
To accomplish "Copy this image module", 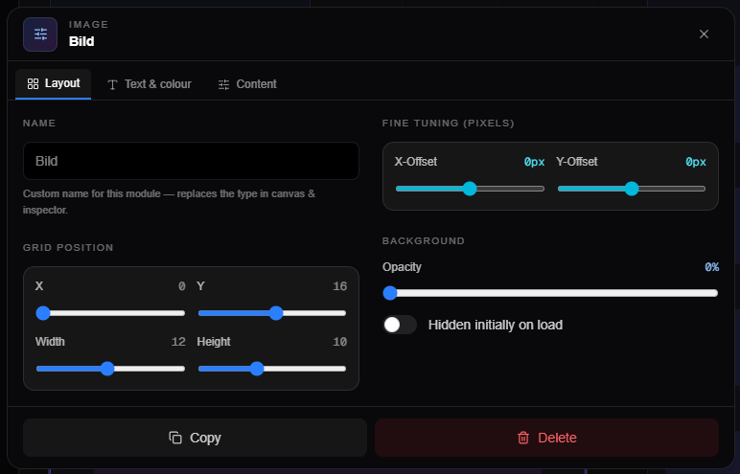I will click(195, 438).
